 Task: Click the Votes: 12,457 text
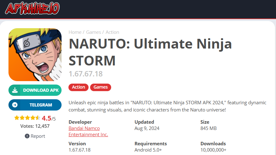tap(35, 126)
